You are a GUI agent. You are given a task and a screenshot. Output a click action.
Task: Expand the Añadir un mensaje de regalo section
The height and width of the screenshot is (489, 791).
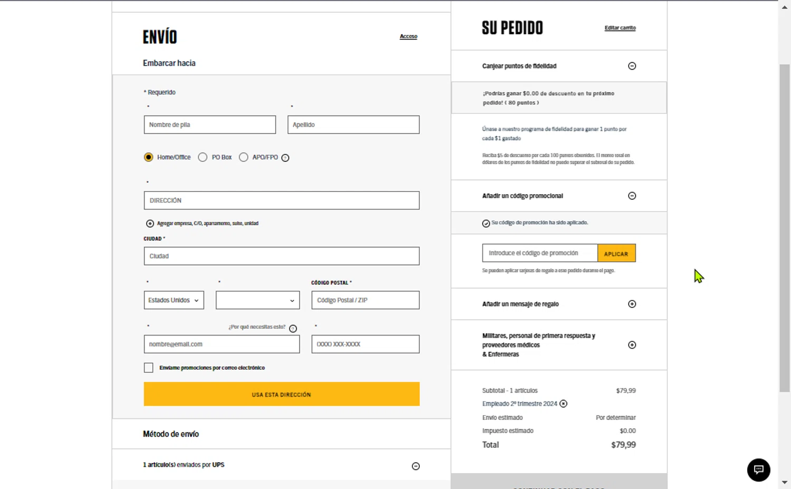pos(632,304)
